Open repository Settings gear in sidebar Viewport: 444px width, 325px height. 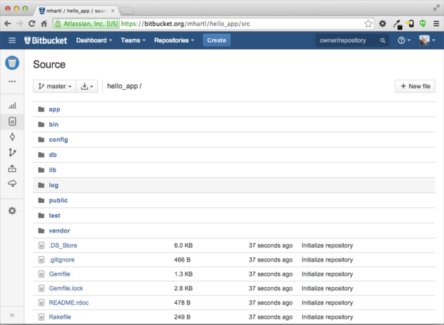pos(12,211)
